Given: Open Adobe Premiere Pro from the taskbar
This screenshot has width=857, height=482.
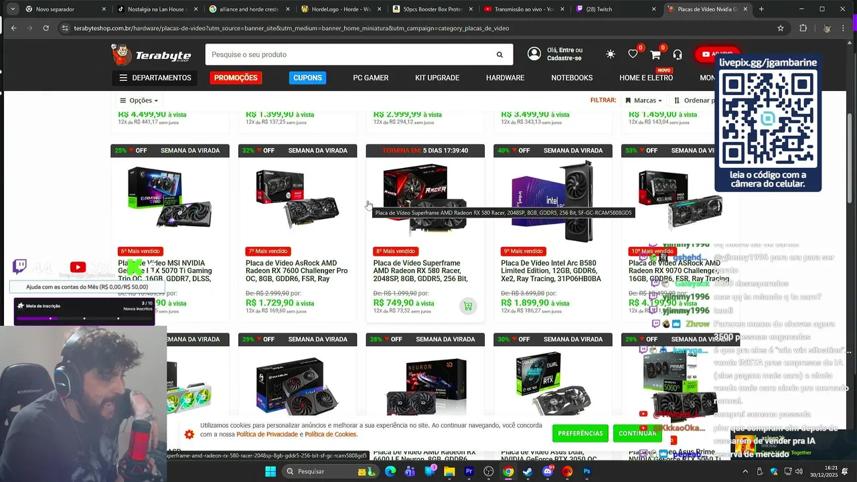Looking at the screenshot, I should (x=469, y=471).
